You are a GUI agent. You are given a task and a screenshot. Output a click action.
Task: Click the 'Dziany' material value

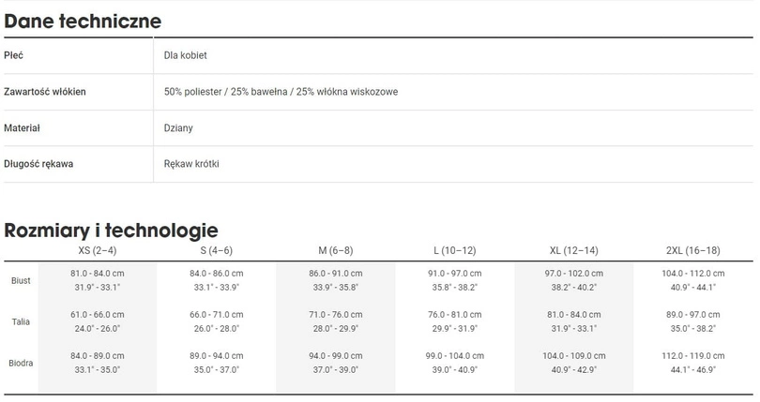[178, 127]
